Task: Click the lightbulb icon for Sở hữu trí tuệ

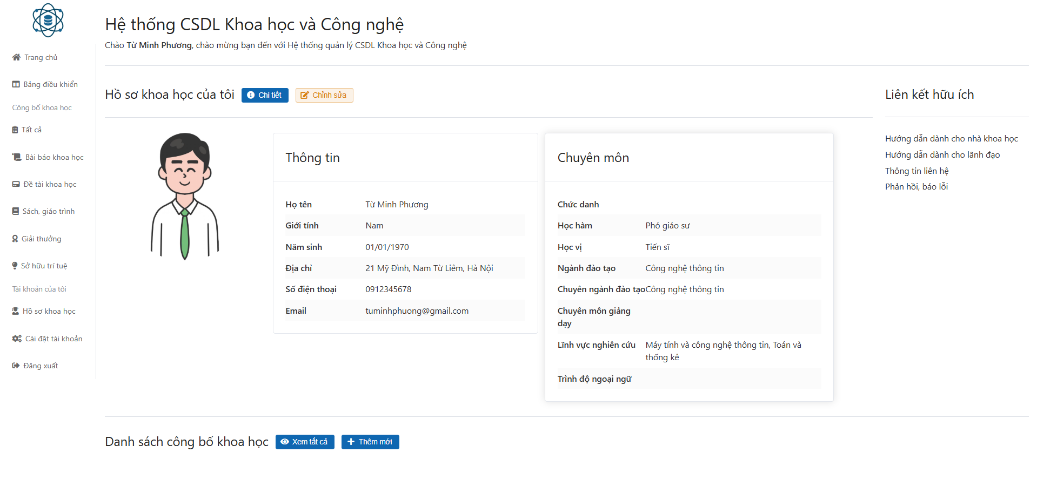Action: pos(15,266)
